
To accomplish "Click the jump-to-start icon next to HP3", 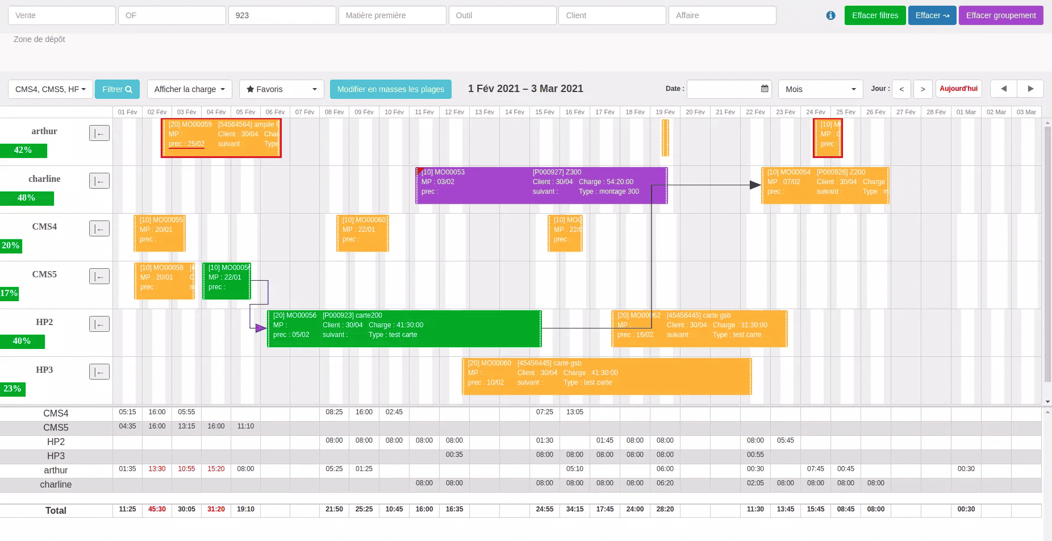I will (99, 372).
